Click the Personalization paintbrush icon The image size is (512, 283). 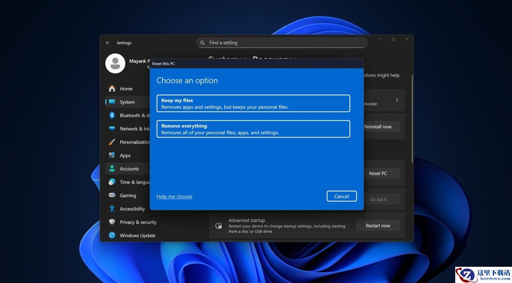pos(112,142)
